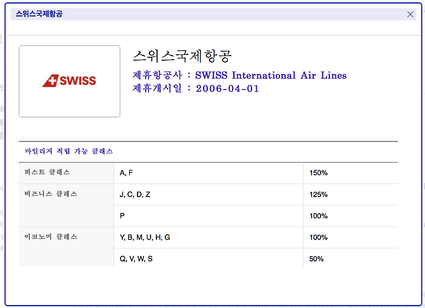Click the SWISS airline logo image

point(70,81)
